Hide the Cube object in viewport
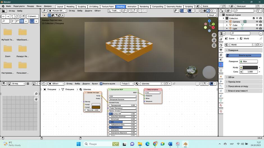264x148 pixels. tap(257, 25)
